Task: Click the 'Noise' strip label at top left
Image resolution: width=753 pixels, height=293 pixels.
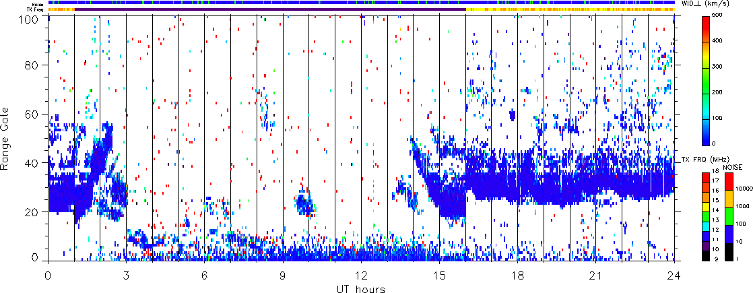Action: (x=39, y=3)
